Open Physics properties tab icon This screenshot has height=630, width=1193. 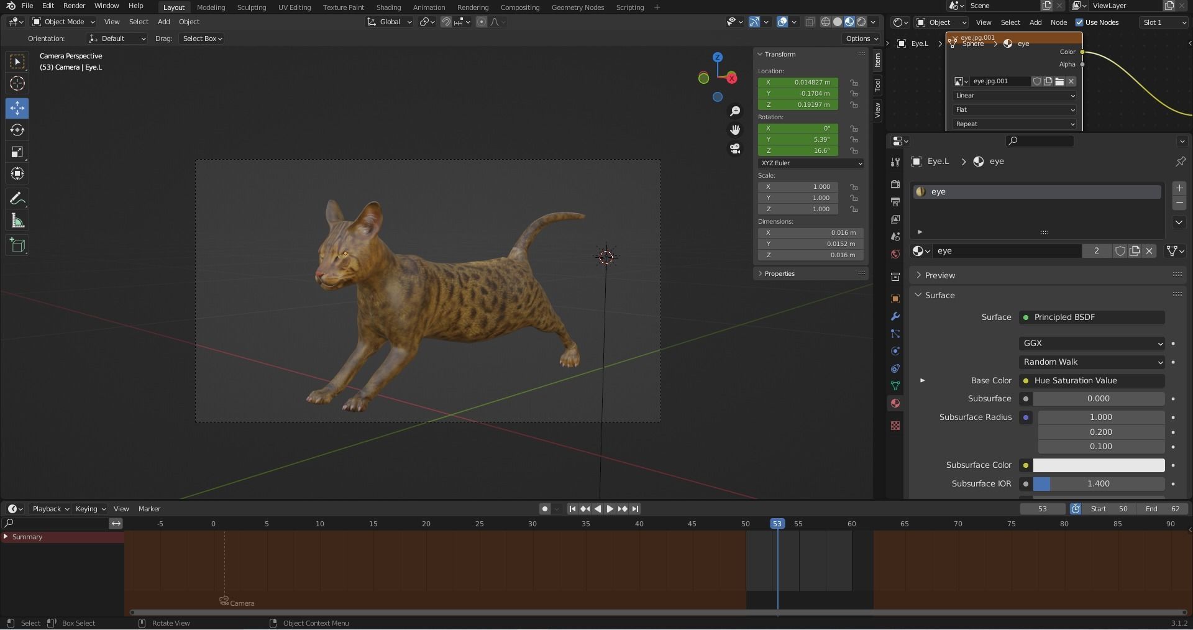tap(895, 351)
